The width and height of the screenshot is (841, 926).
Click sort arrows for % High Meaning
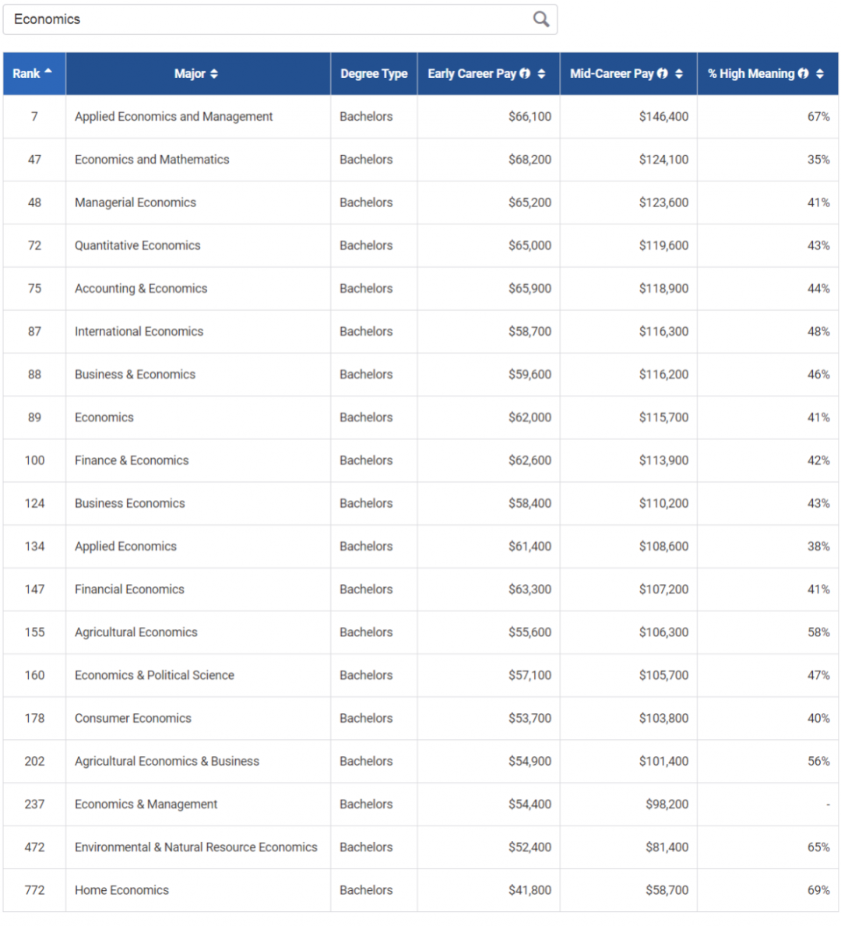coord(820,73)
